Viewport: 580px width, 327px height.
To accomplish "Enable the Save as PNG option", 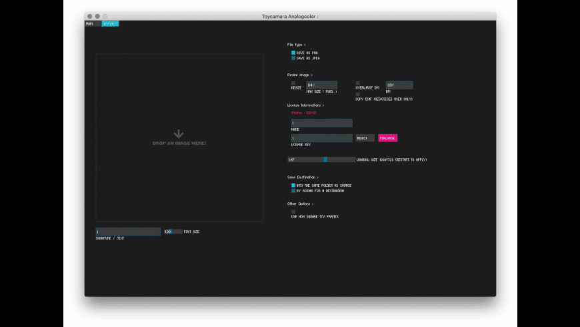I will 293,53.
